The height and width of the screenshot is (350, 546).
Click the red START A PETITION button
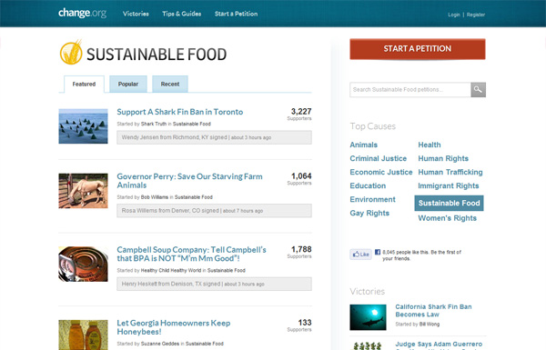click(418, 49)
